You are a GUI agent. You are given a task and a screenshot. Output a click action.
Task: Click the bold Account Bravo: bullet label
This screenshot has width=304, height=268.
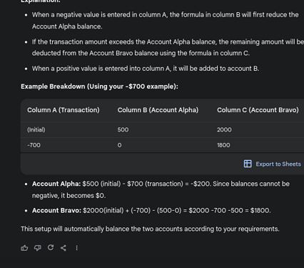pyautogui.click(x=56, y=211)
